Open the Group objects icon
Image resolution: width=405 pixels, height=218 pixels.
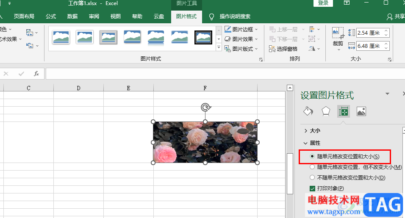point(312,39)
